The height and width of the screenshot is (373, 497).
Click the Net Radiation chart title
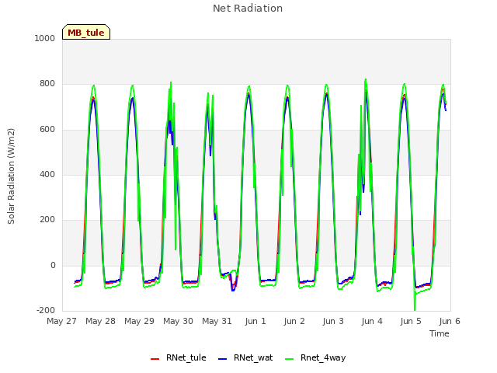click(x=248, y=9)
